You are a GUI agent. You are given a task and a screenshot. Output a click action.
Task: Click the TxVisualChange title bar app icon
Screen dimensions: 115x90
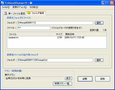(2, 3)
